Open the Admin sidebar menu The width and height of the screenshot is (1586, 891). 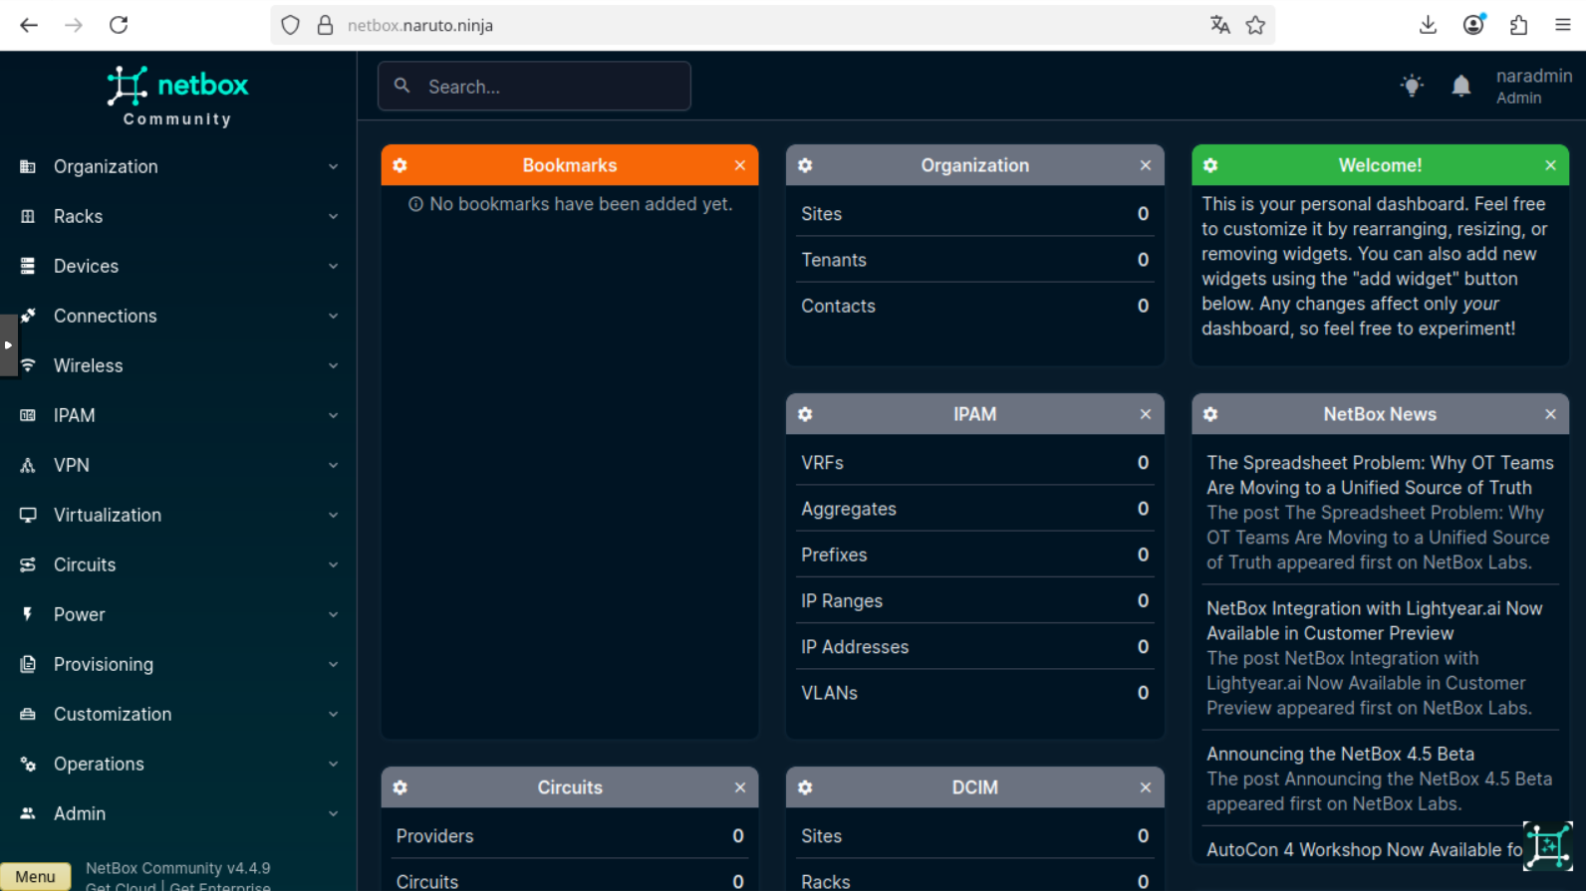80,813
